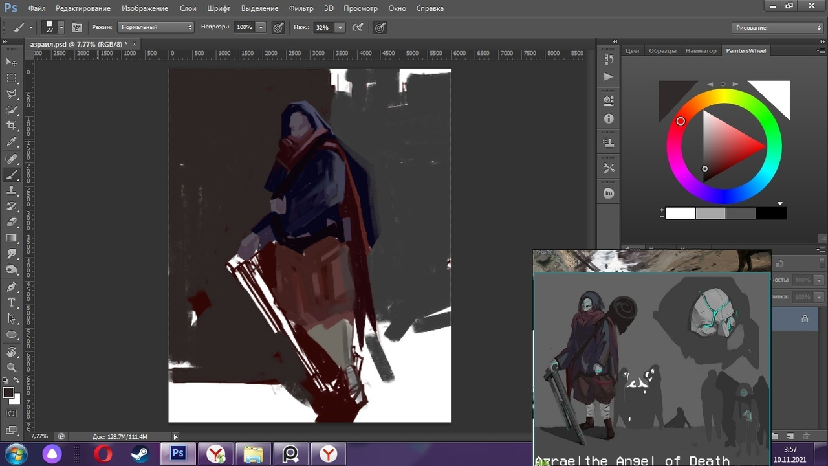Open the Brush Presets panel icon

click(x=609, y=143)
